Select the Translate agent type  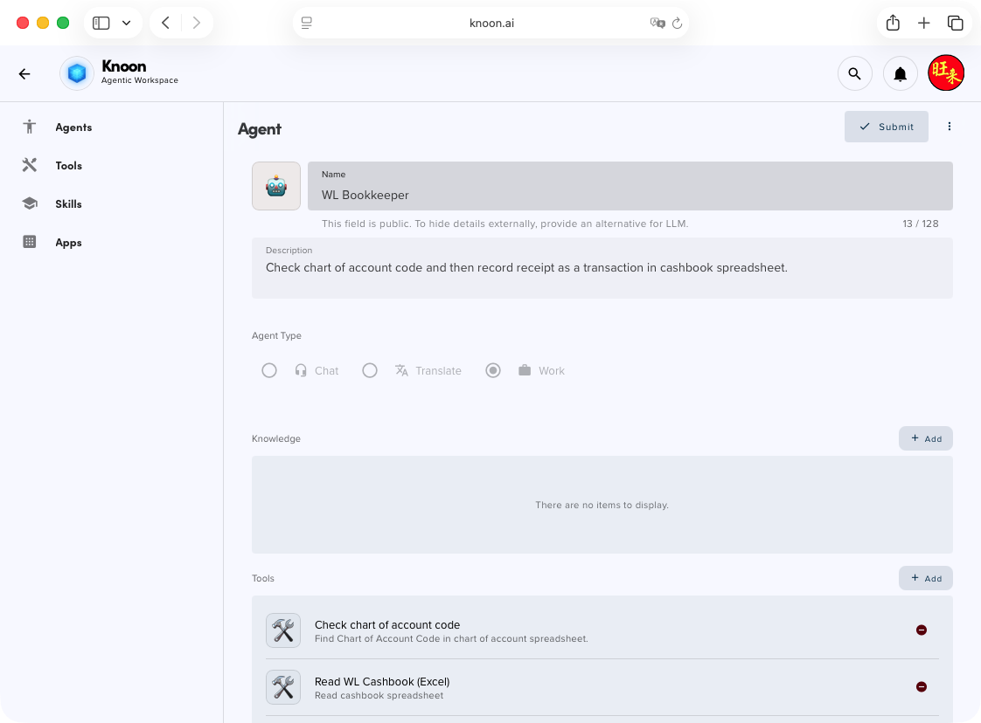pos(370,370)
